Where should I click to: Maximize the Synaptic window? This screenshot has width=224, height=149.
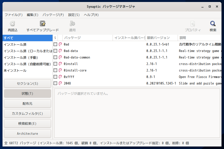coord(210,6)
